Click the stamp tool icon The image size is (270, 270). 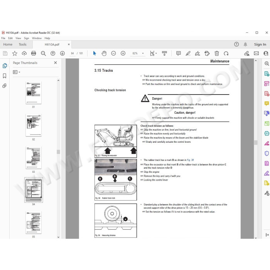click(x=207, y=53)
